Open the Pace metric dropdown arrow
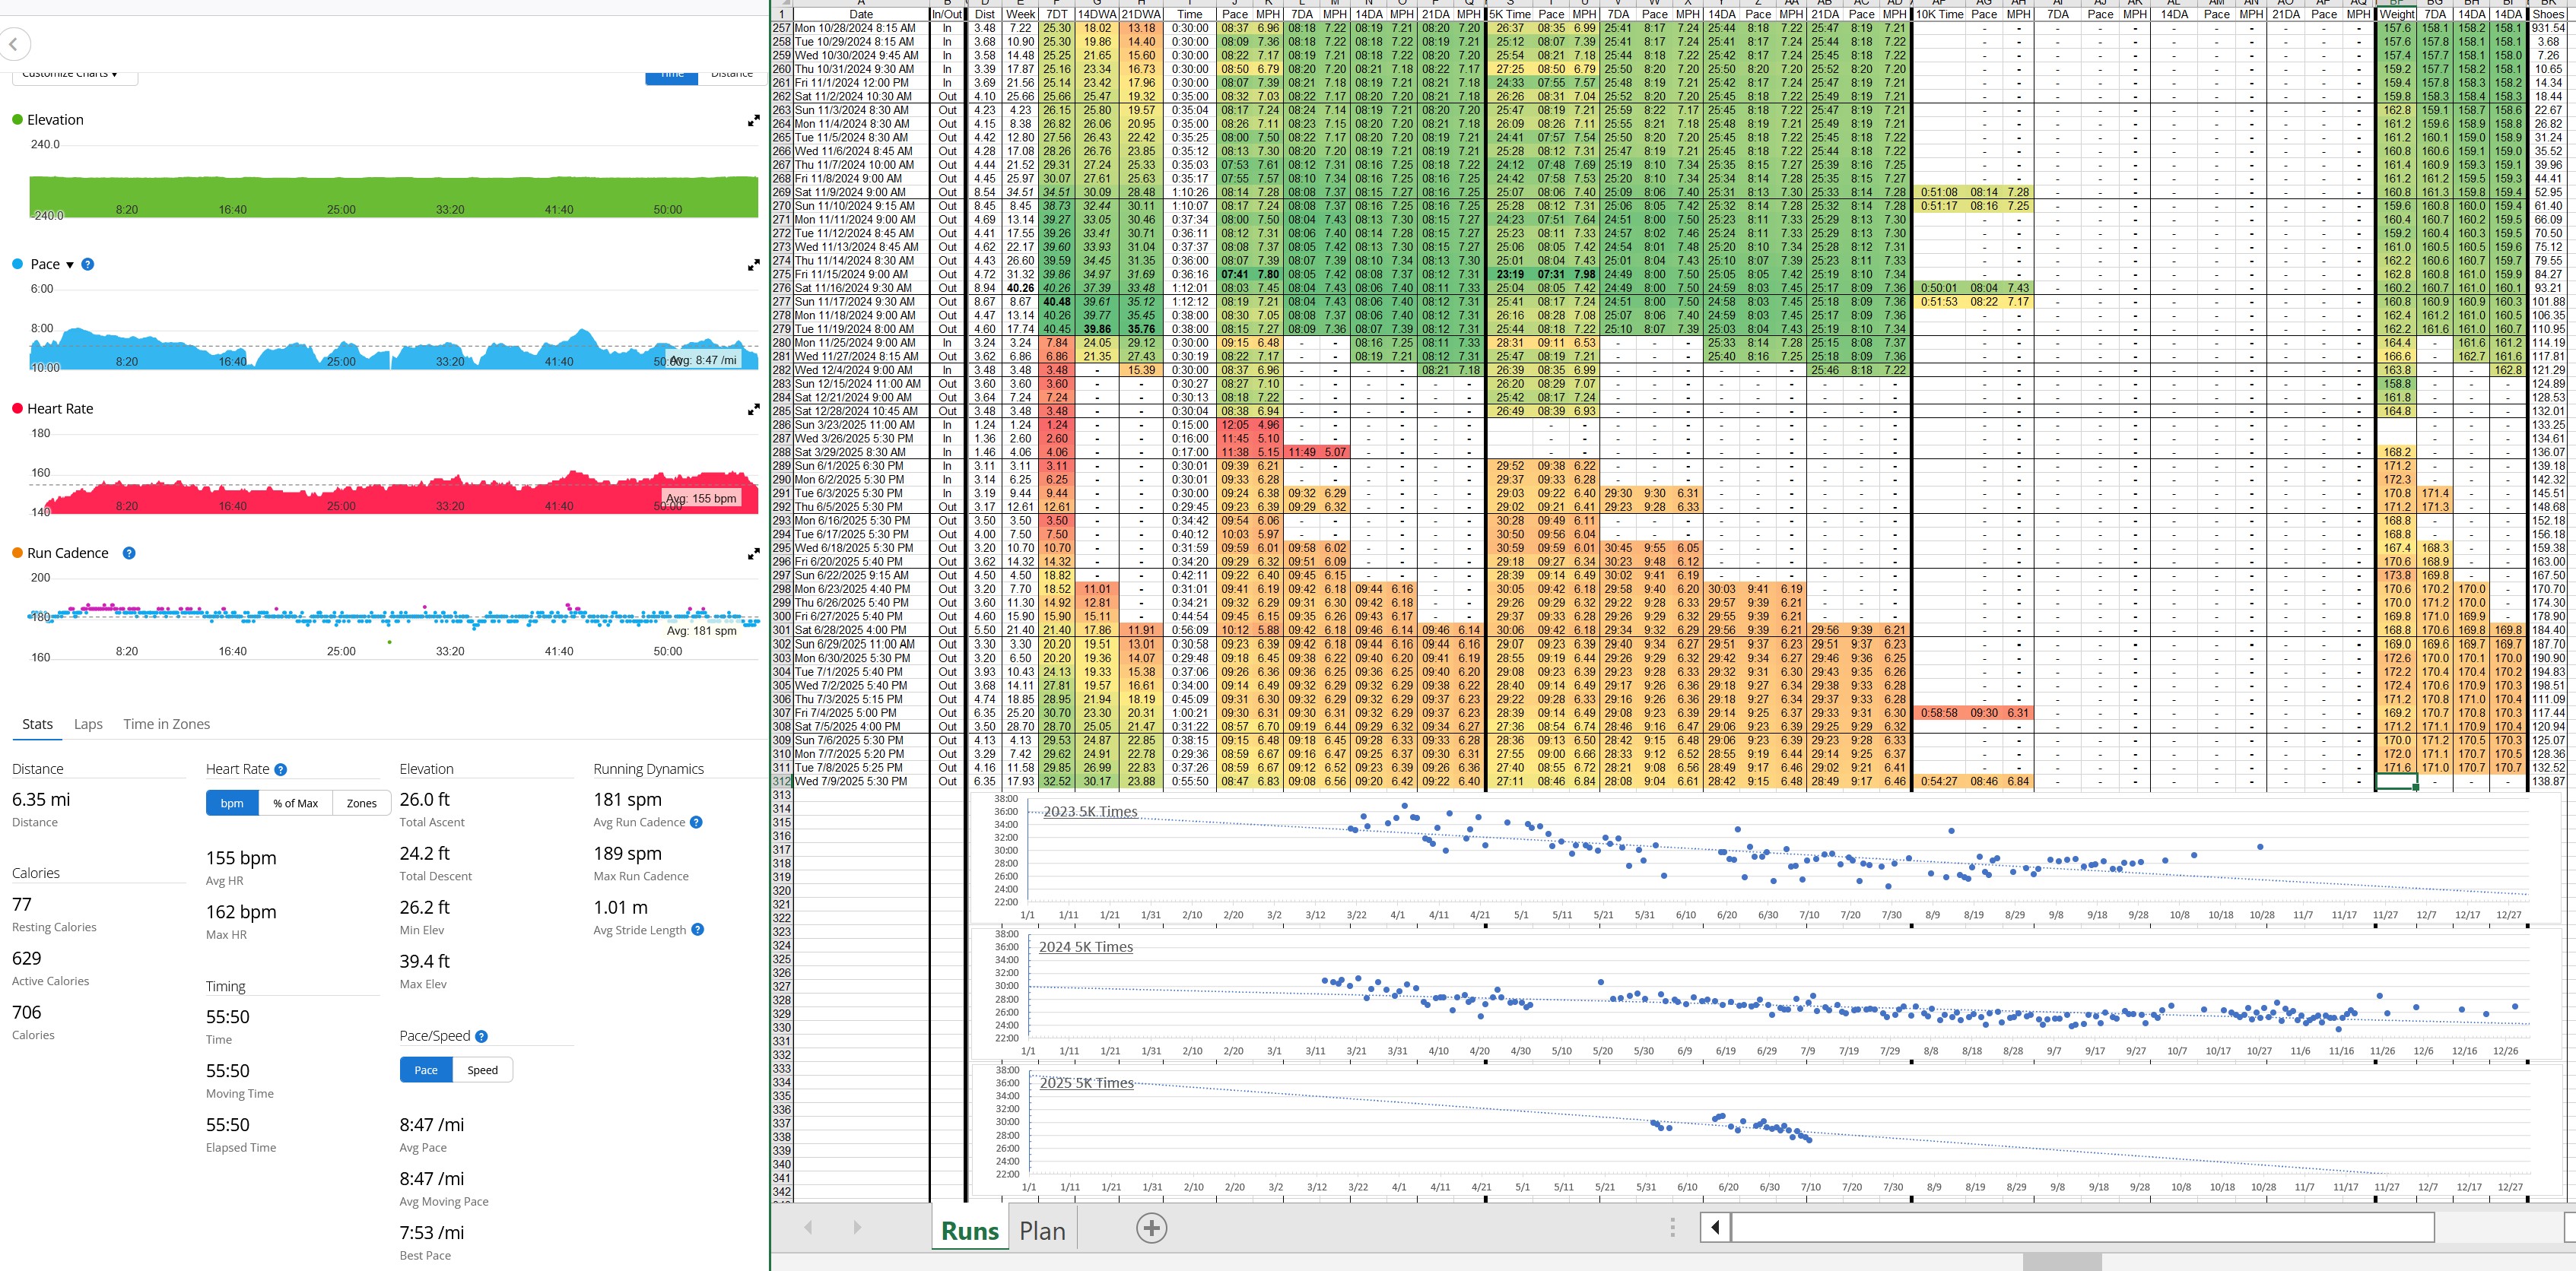The width and height of the screenshot is (2576, 1271). pyautogui.click(x=70, y=266)
